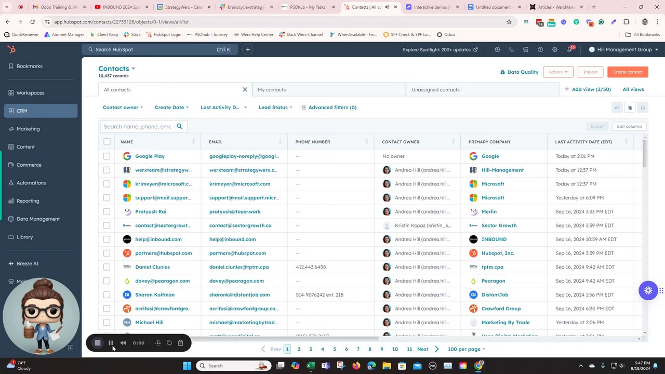Check the box for help@inbound.com
This screenshot has height=374, width=665.
tap(107, 239)
